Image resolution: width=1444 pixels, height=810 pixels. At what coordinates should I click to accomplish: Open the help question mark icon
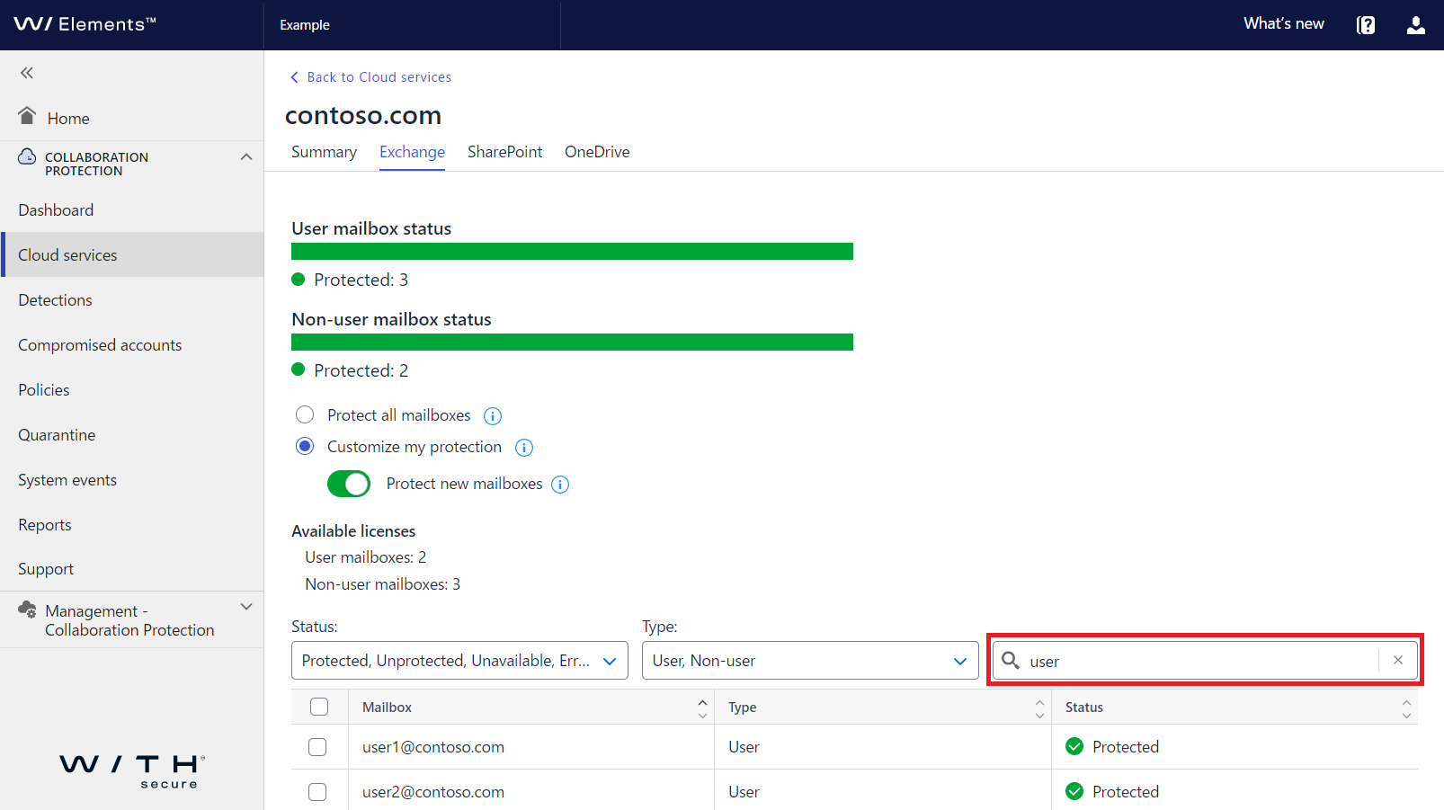(1366, 25)
